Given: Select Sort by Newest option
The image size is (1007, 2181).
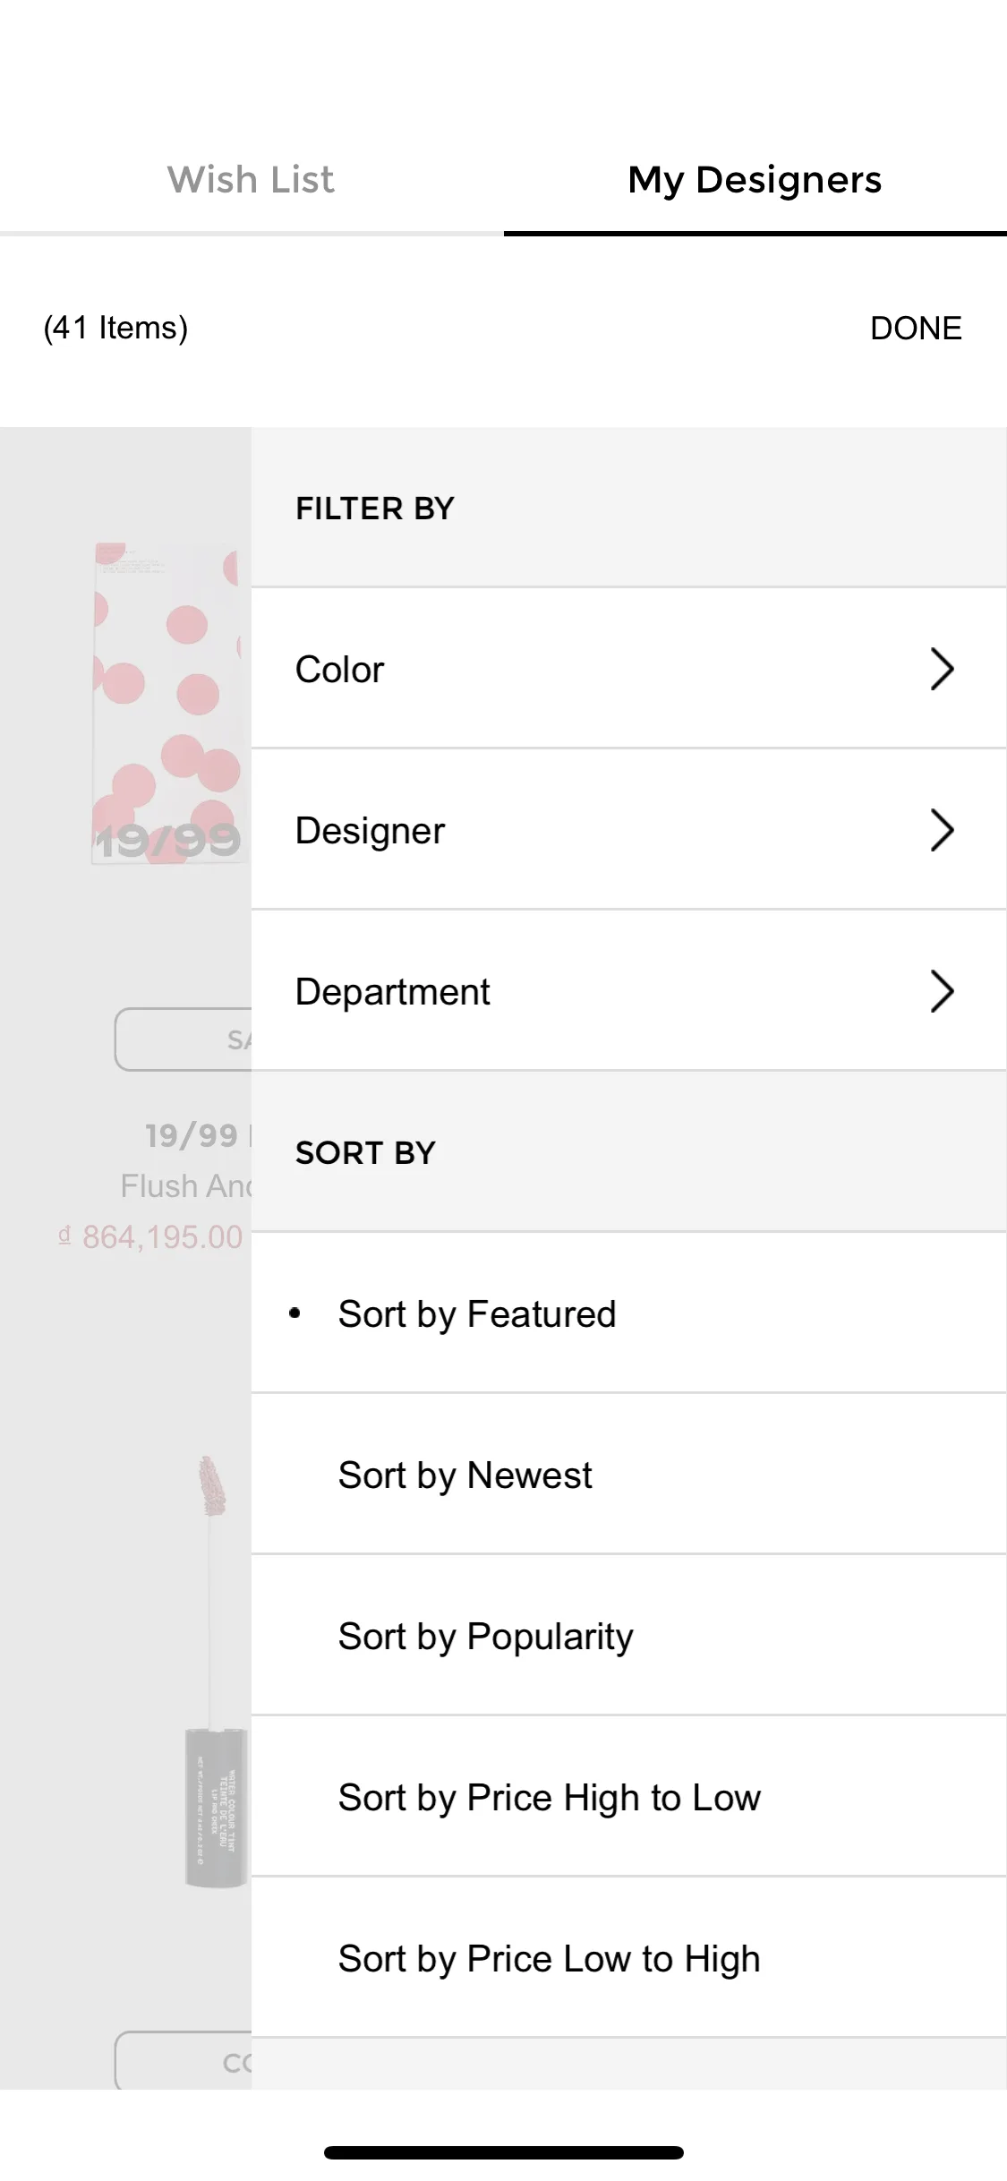Looking at the screenshot, I should pyautogui.click(x=629, y=1475).
